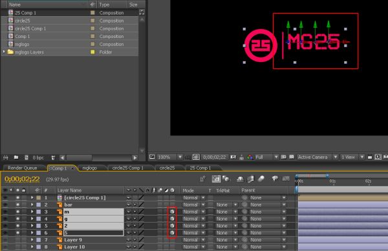Click the hide shy layers icon
Viewport: 388px width, 251px height.
pyautogui.click(x=240, y=179)
